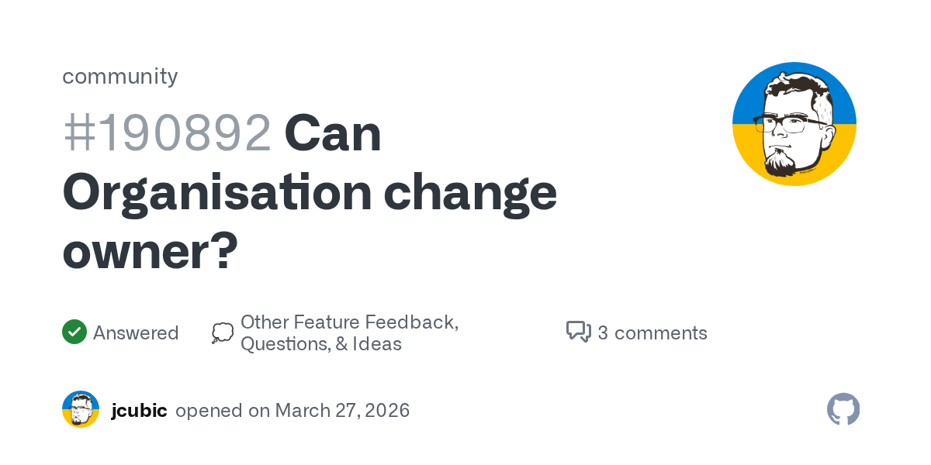Screen dimensions: 931x465
Task: Click the "March 27, 2026" date
Action: click(x=341, y=410)
